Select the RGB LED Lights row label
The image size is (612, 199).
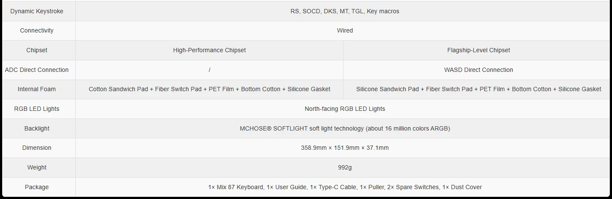tap(37, 109)
